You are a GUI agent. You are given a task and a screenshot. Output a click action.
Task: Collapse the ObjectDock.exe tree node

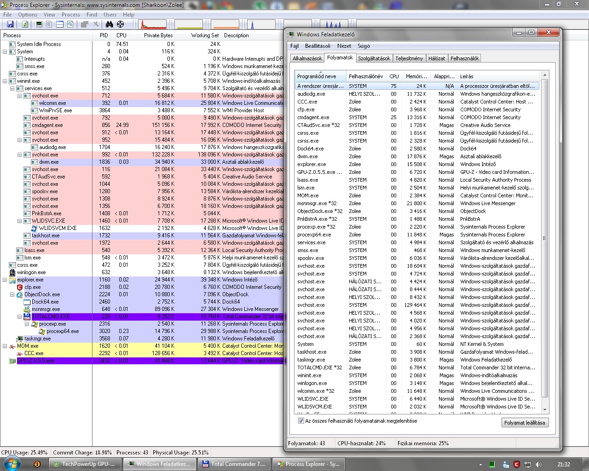(x=12, y=294)
